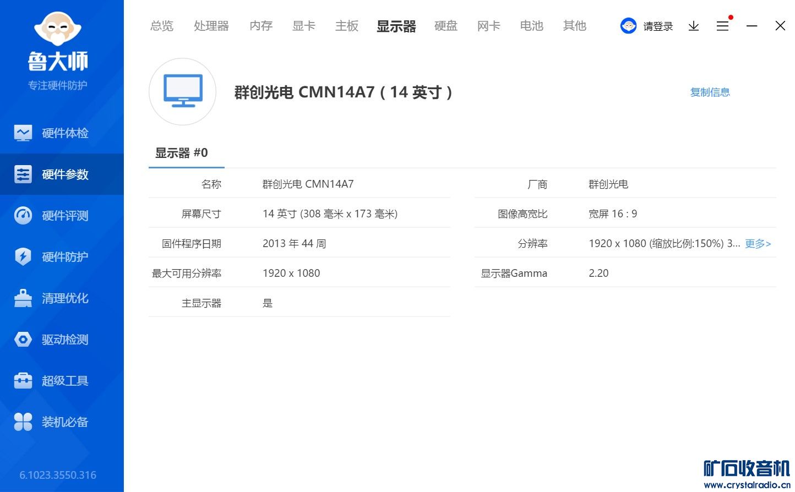795x492 pixels.
Task: Click 硬件防护 menu label
Action: 65,257
